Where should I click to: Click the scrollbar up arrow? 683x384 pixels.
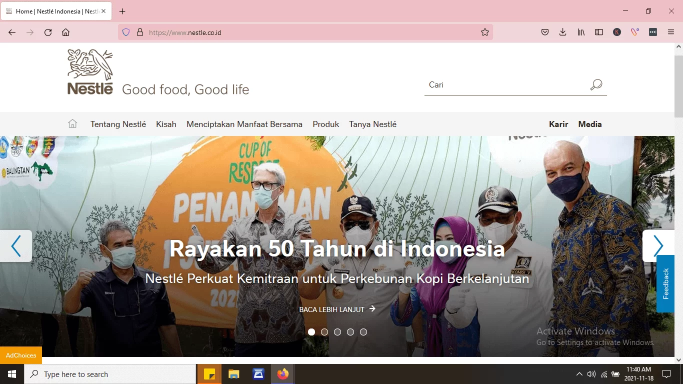tap(678, 46)
